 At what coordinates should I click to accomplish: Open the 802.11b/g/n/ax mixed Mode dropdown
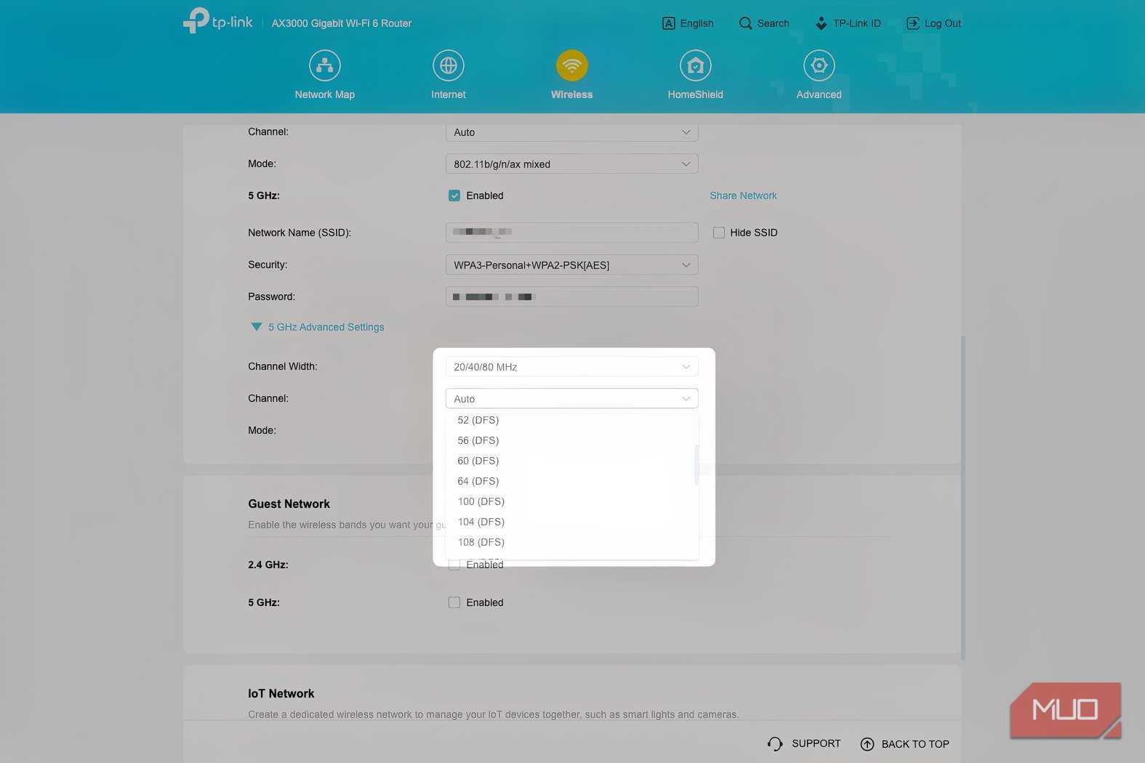click(x=572, y=163)
